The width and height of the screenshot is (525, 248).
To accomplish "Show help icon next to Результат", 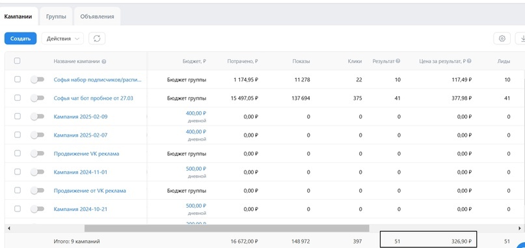I will 397,61.
